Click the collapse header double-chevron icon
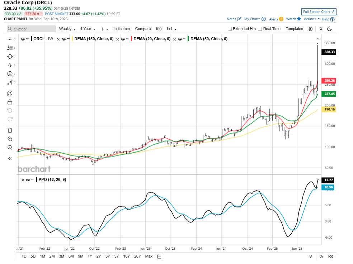Image resolution: width=353 pixels, height=264 pixels. point(321,29)
